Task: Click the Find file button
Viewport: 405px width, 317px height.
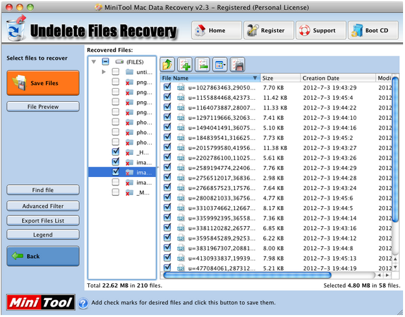Action: pyautogui.click(x=43, y=191)
